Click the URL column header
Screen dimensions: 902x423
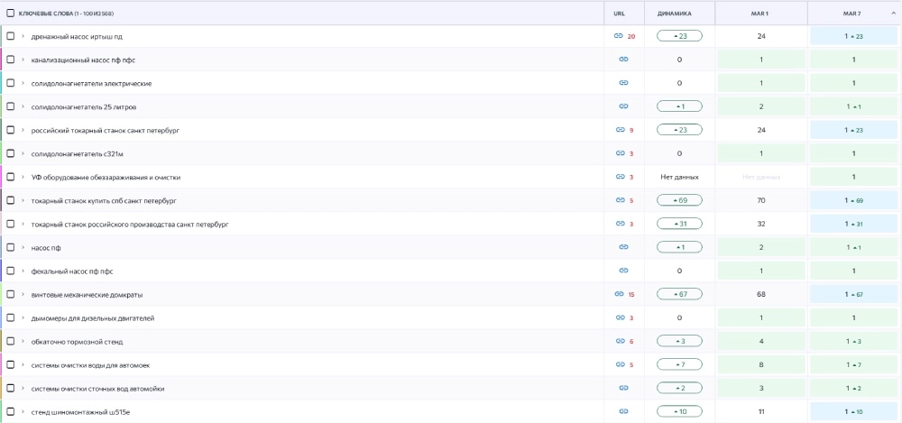coord(619,13)
